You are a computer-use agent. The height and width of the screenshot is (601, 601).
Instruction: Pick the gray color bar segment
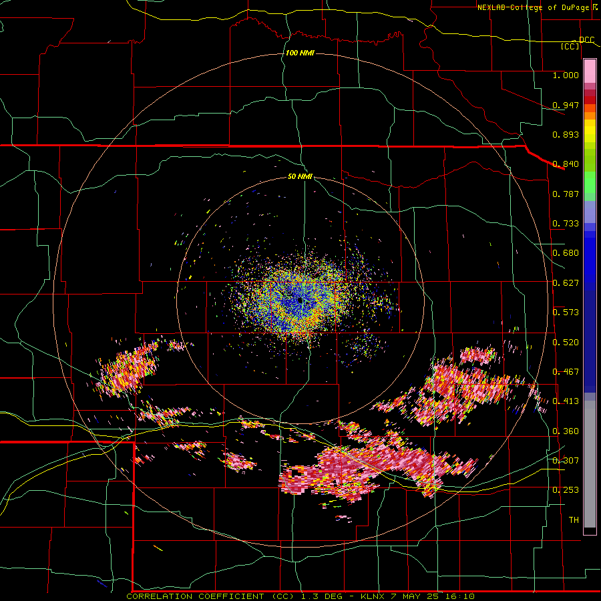click(590, 464)
